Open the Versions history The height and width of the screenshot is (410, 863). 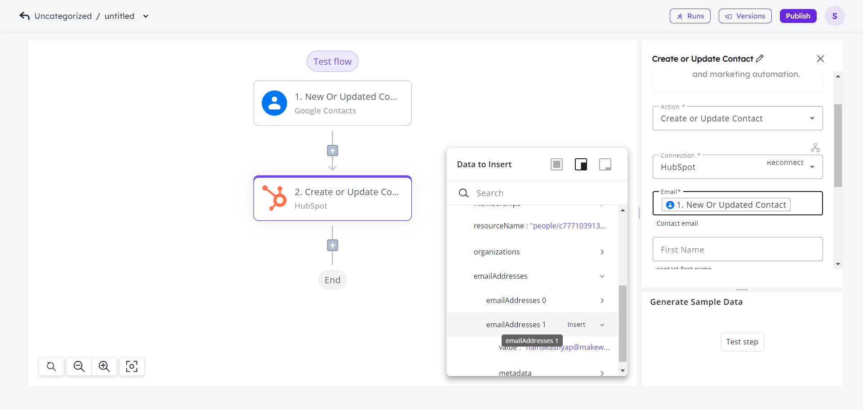[x=745, y=16]
